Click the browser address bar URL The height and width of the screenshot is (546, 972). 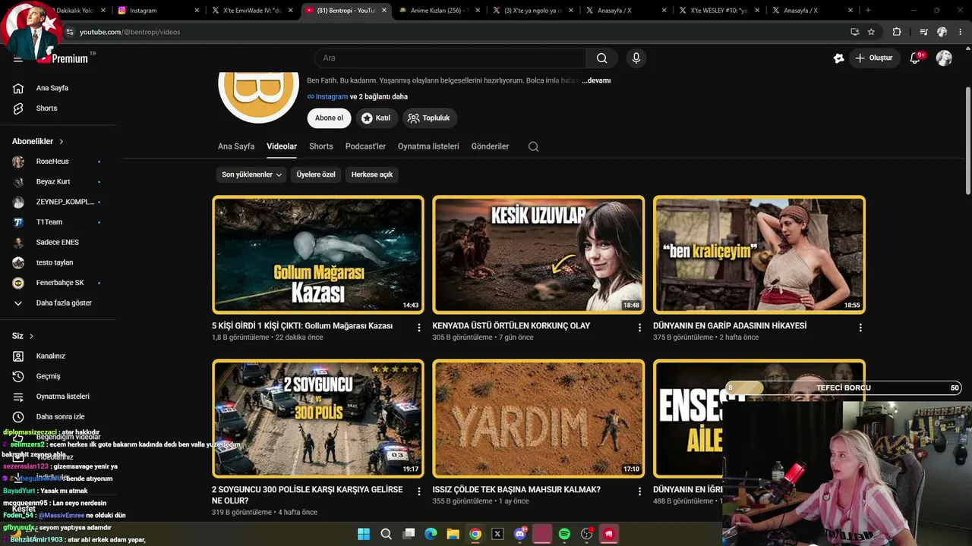click(130, 32)
